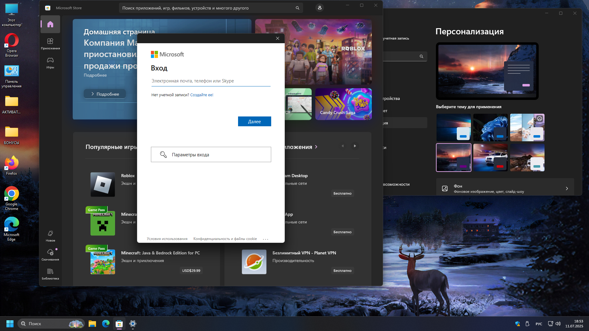Click the Store search magnifier icon

click(297, 8)
